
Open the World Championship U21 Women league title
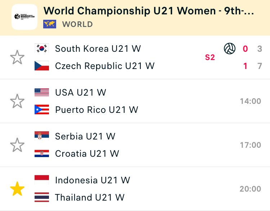pos(149,11)
